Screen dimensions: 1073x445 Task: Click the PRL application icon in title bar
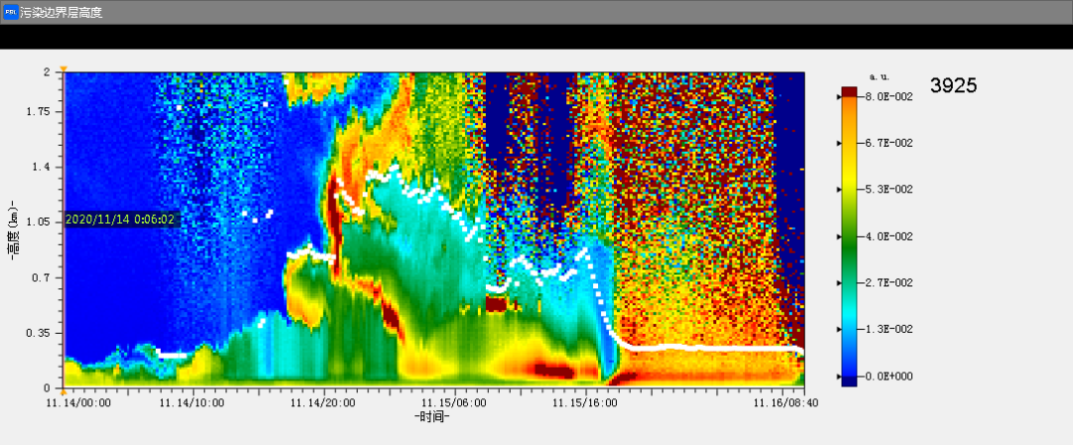tap(10, 12)
